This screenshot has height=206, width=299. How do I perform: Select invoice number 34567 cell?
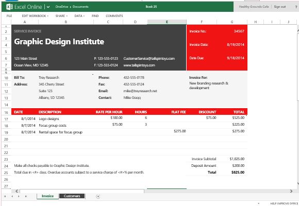click(x=239, y=31)
